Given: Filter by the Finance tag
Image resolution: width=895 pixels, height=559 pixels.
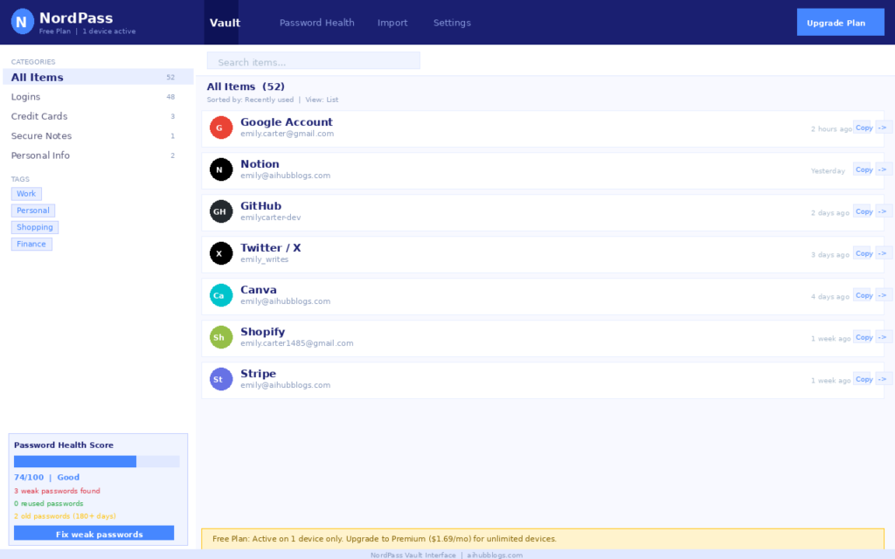Looking at the screenshot, I should pyautogui.click(x=31, y=245).
